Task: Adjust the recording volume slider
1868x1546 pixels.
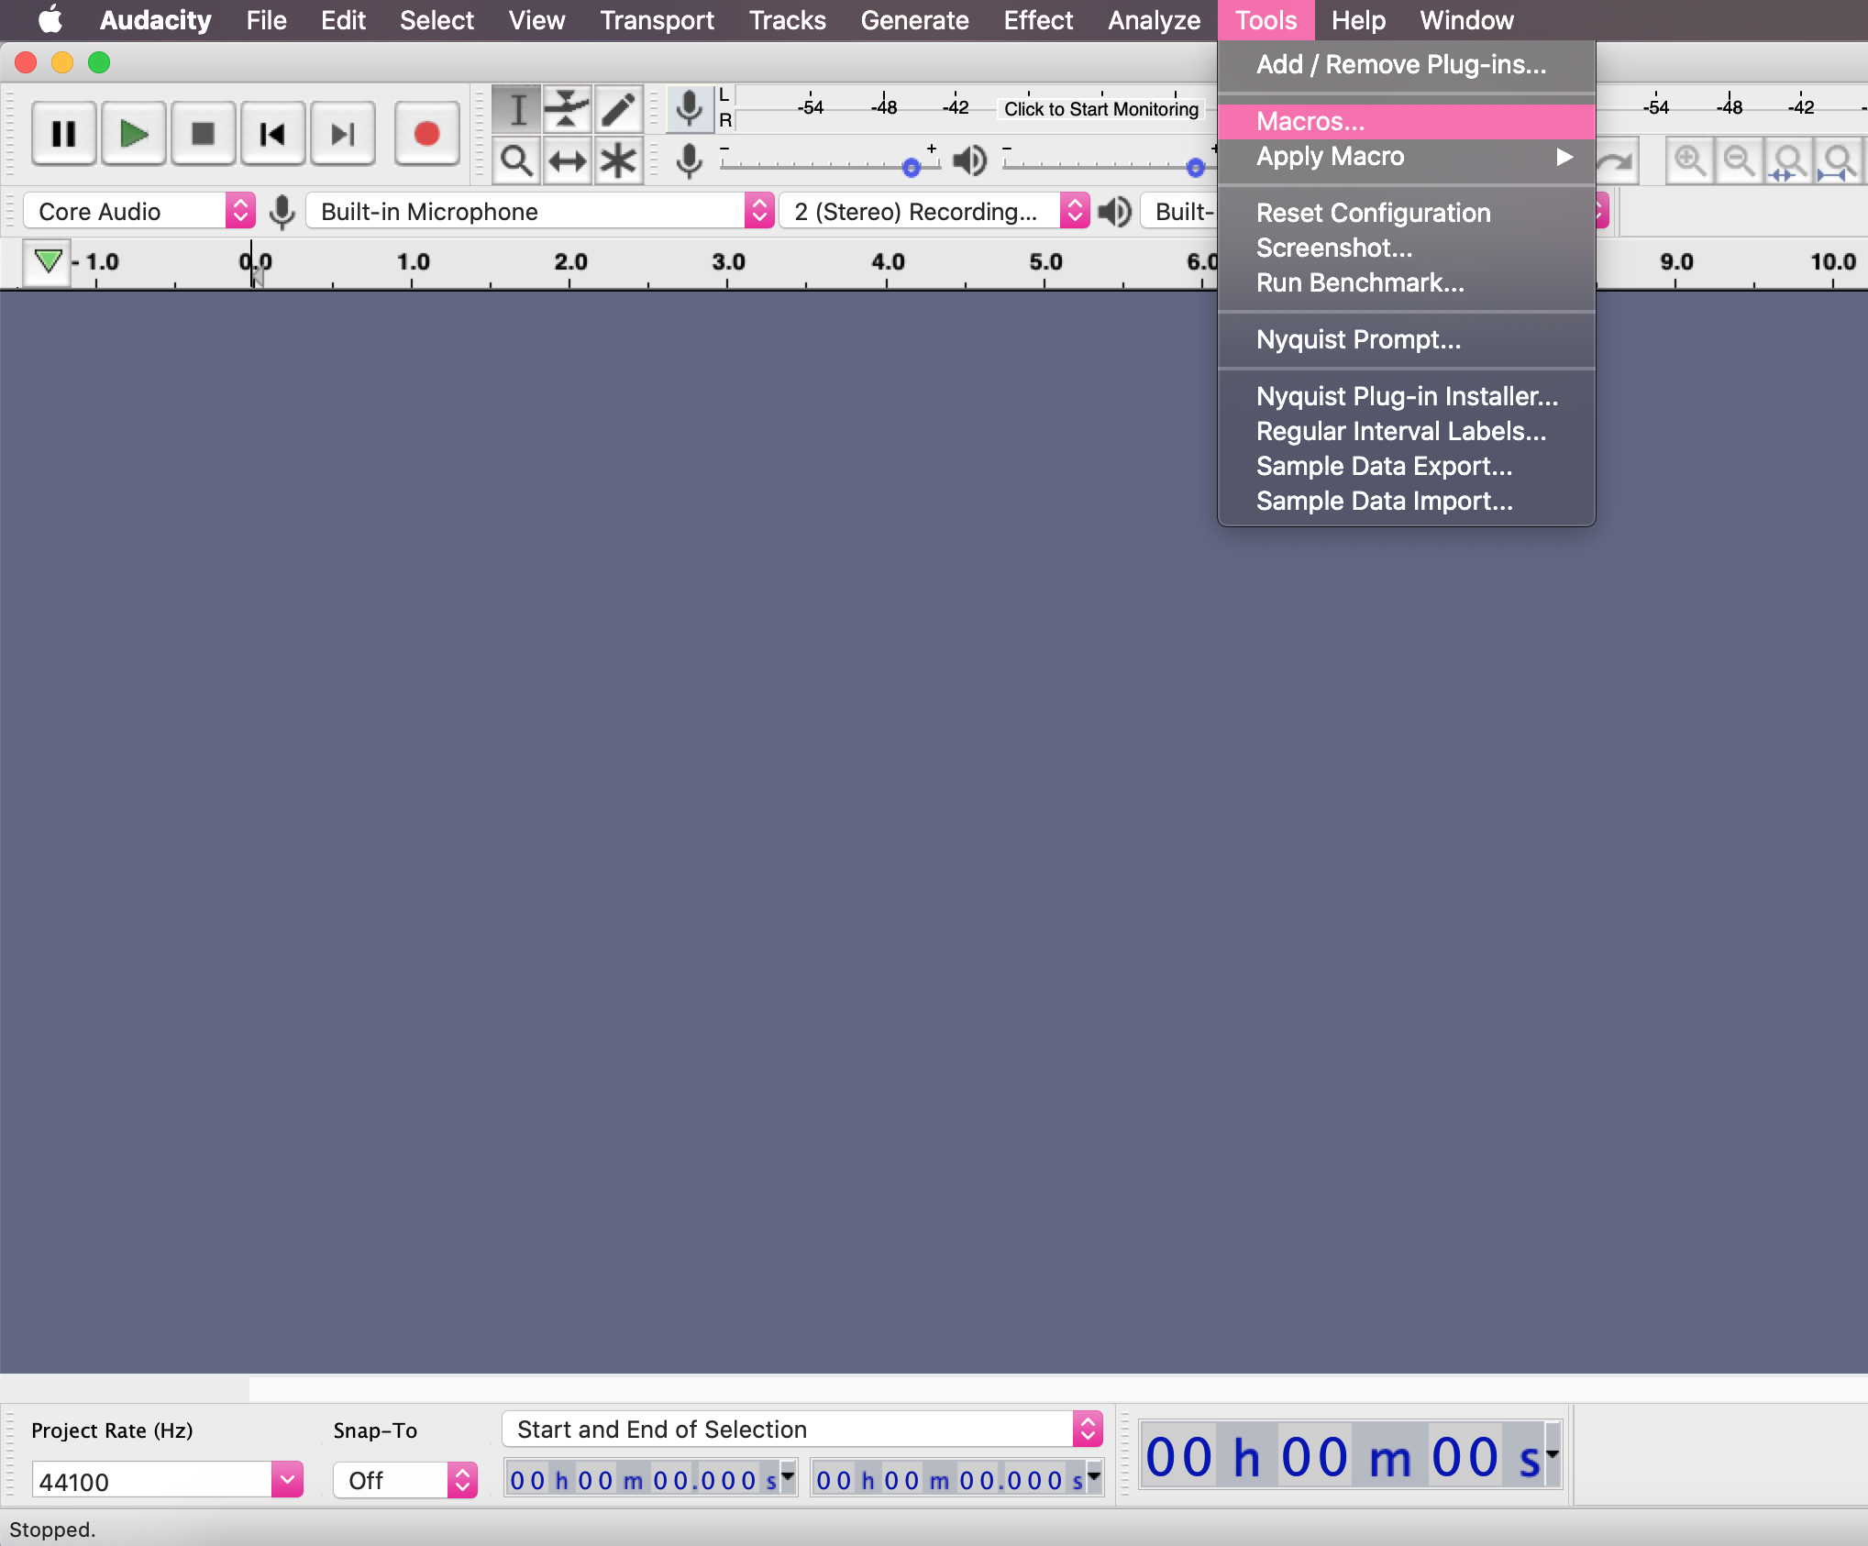Action: (912, 166)
